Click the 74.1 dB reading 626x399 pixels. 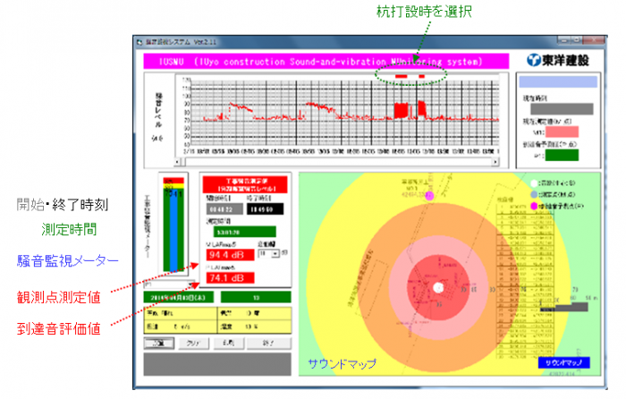pos(230,278)
